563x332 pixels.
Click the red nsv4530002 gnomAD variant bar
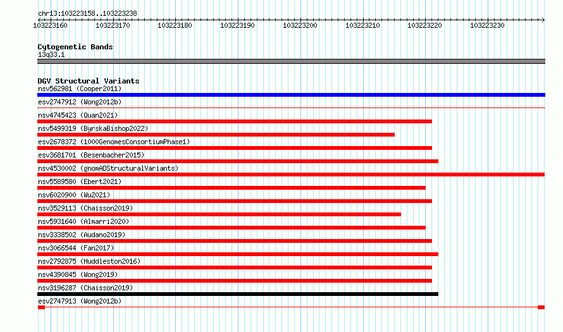pyautogui.click(x=291, y=175)
